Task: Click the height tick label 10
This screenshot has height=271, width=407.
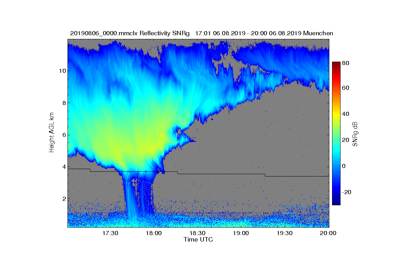Action: pos(62,71)
